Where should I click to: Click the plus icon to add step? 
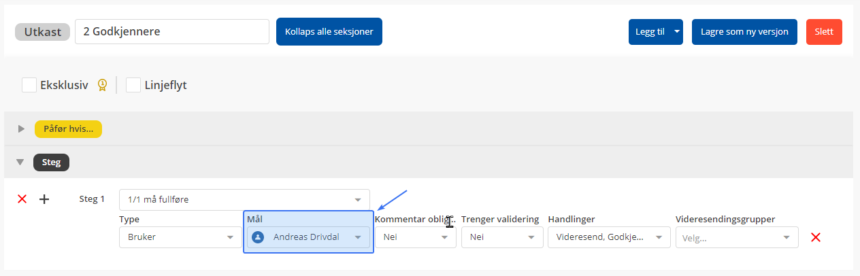pos(44,199)
